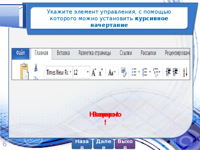Click the red Неверно! message

tap(105, 118)
